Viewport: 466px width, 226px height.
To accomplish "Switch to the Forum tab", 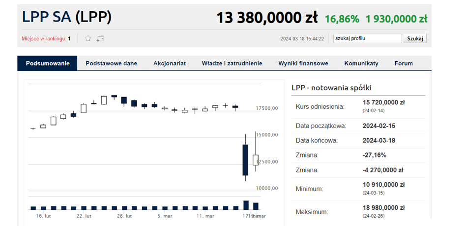I will click(404, 63).
